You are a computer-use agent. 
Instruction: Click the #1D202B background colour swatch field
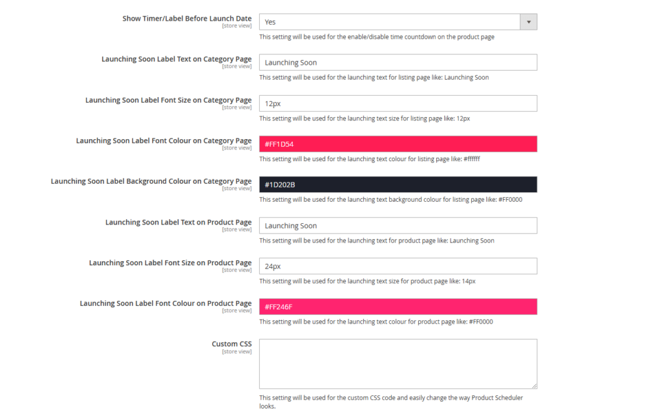tap(398, 184)
